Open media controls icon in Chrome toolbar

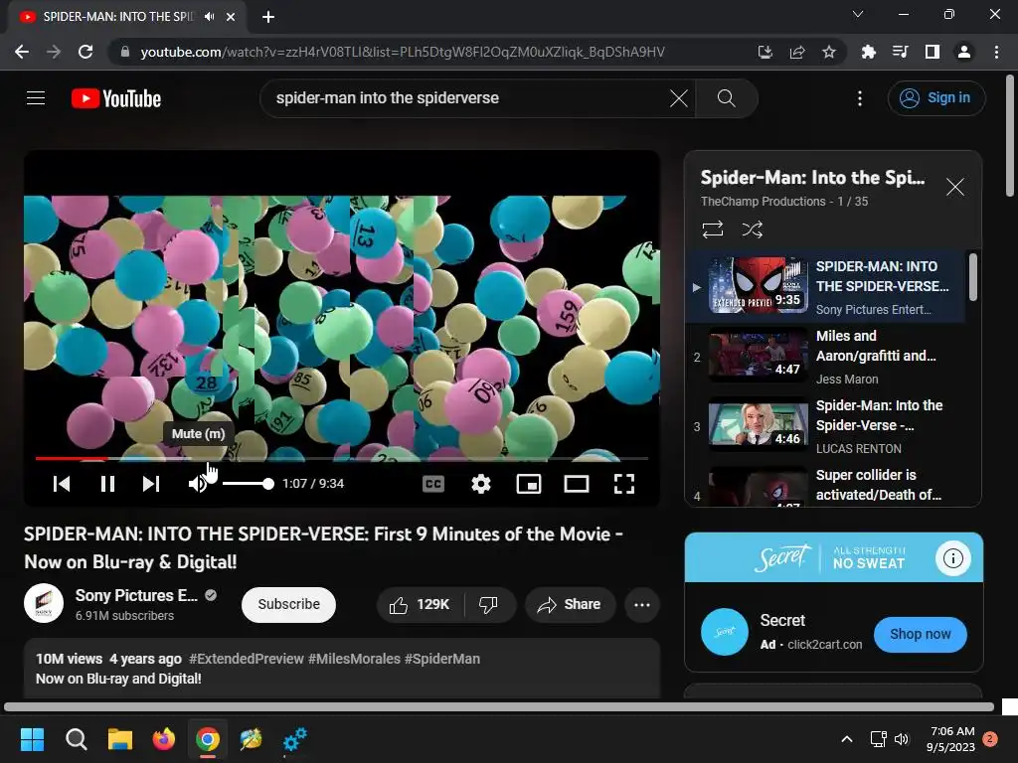[900, 52]
